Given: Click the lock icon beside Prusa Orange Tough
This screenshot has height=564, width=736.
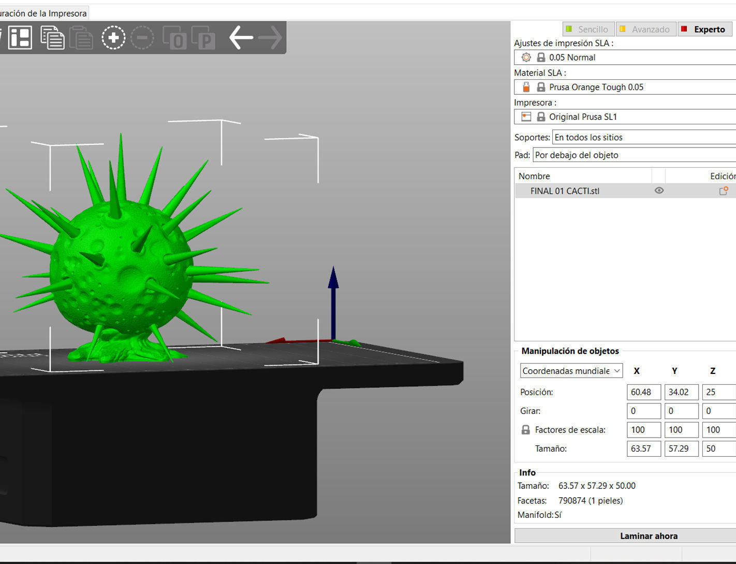Looking at the screenshot, I should pyautogui.click(x=541, y=87).
